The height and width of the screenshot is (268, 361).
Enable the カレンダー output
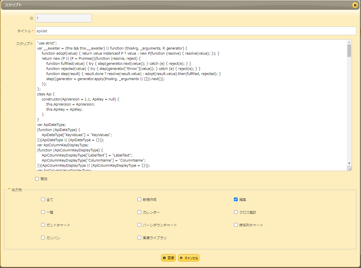tap(139, 212)
